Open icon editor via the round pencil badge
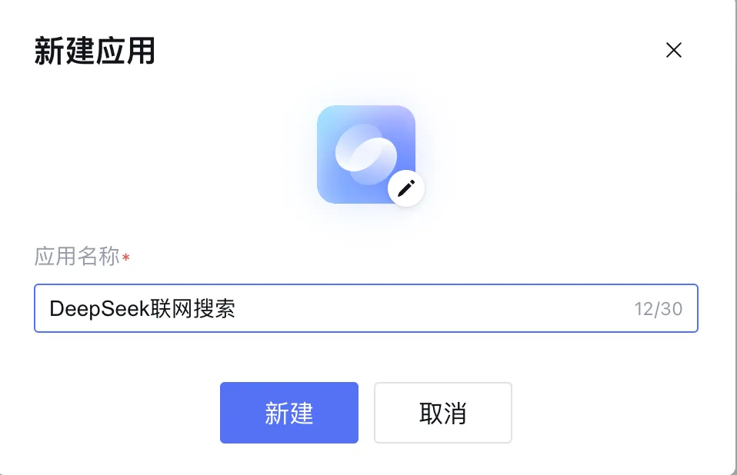The image size is (737, 475). 406,188
